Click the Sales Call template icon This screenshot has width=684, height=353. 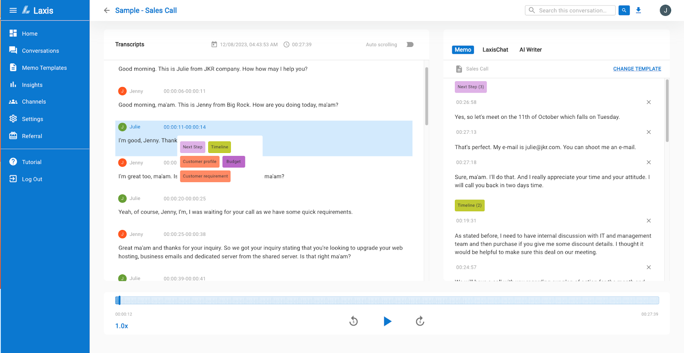pyautogui.click(x=459, y=69)
